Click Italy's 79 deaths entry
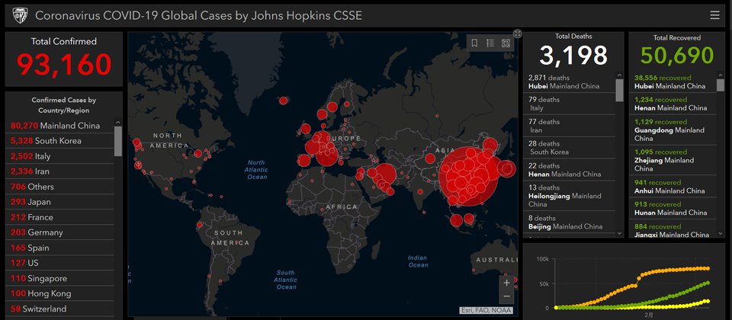 click(x=570, y=104)
